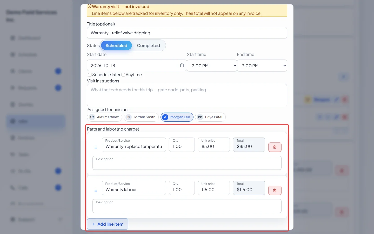374x234 pixels.
Task: Grab drag handle of Warranty labour row
Action: point(96,190)
